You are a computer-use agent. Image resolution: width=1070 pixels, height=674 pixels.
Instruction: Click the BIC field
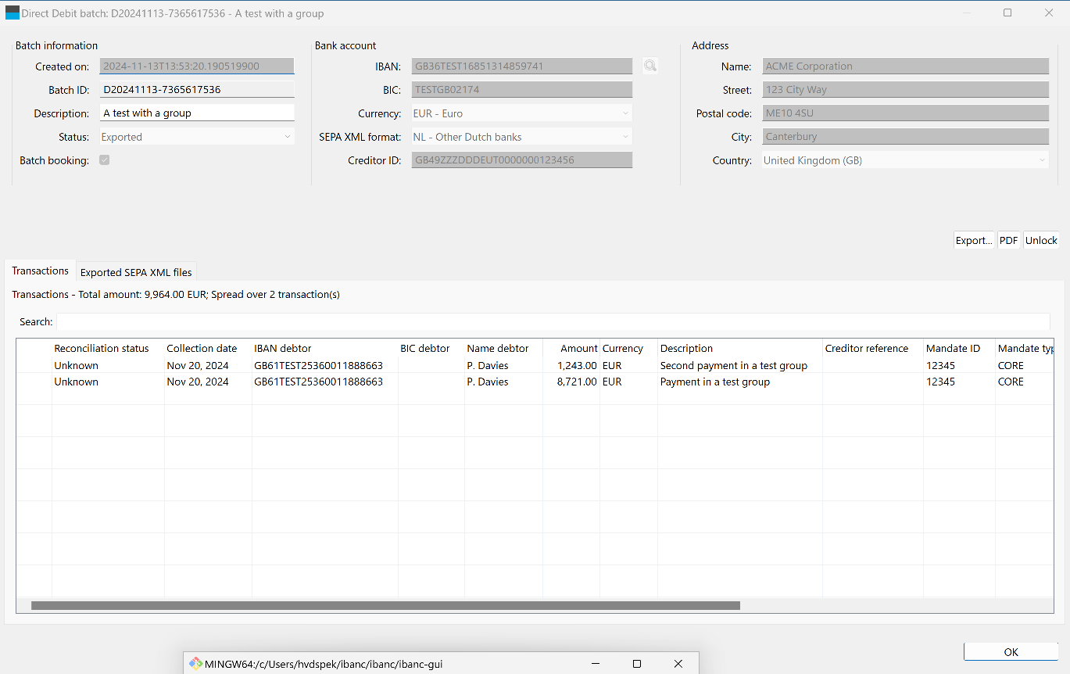(521, 90)
